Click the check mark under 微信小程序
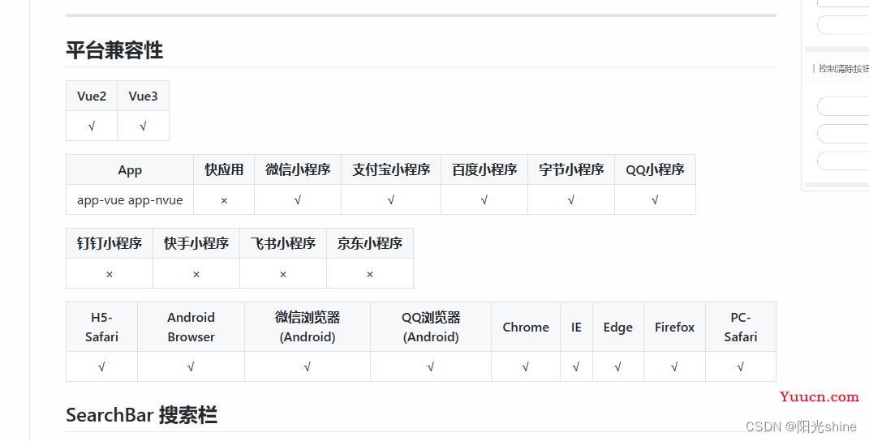The image size is (869, 441). [x=298, y=200]
